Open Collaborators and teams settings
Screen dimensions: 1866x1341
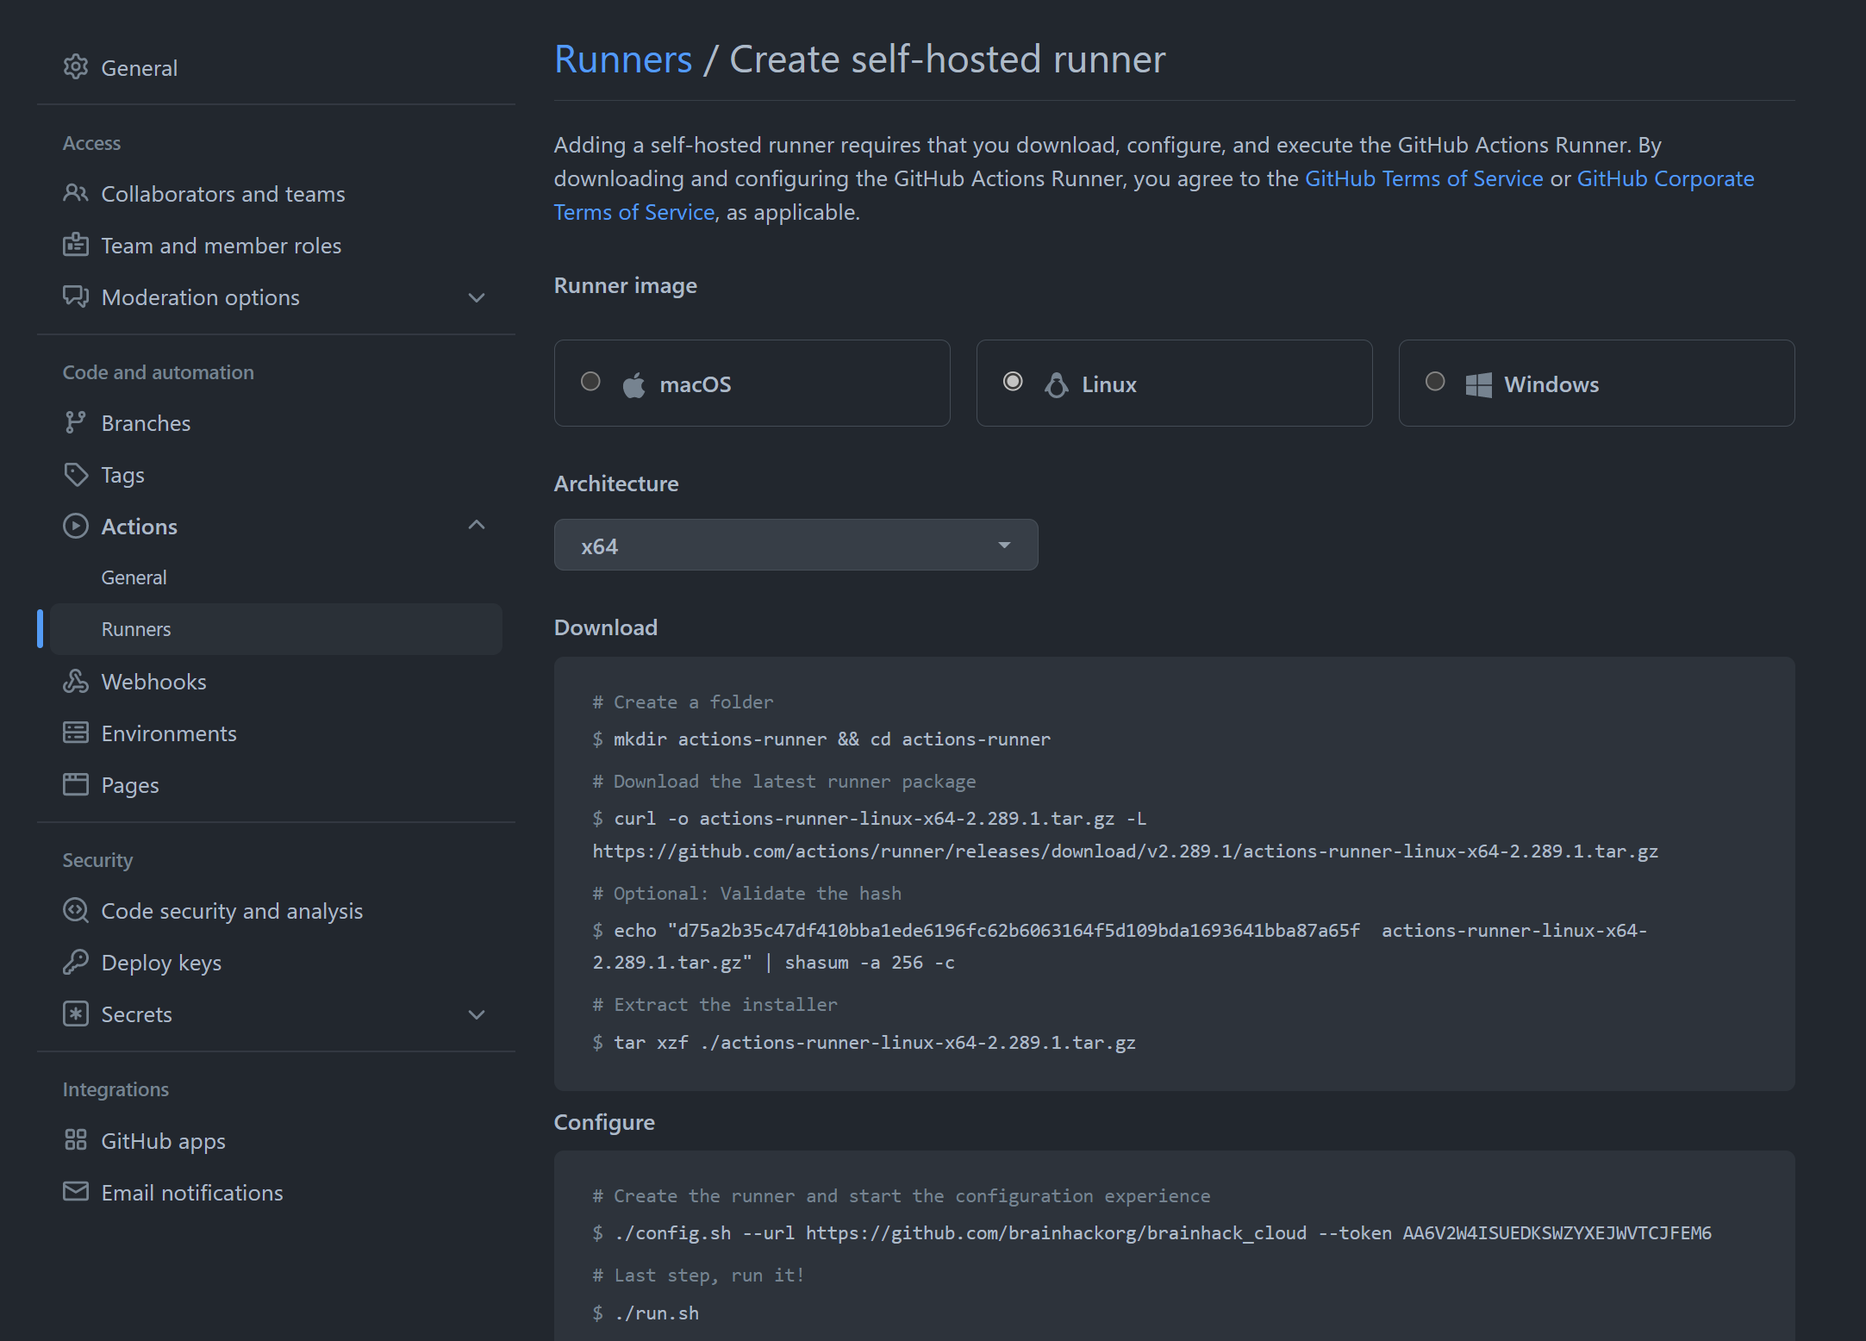pyautogui.click(x=223, y=194)
